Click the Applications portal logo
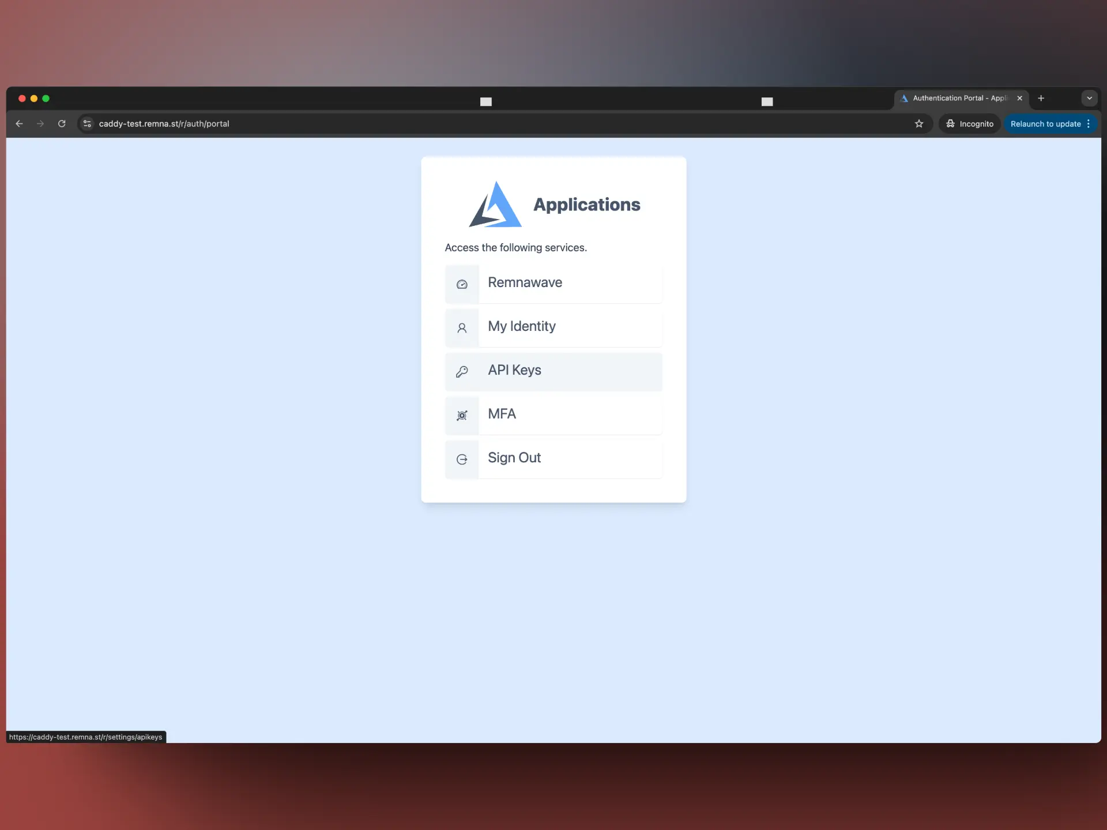Image resolution: width=1107 pixels, height=830 pixels. point(495,203)
